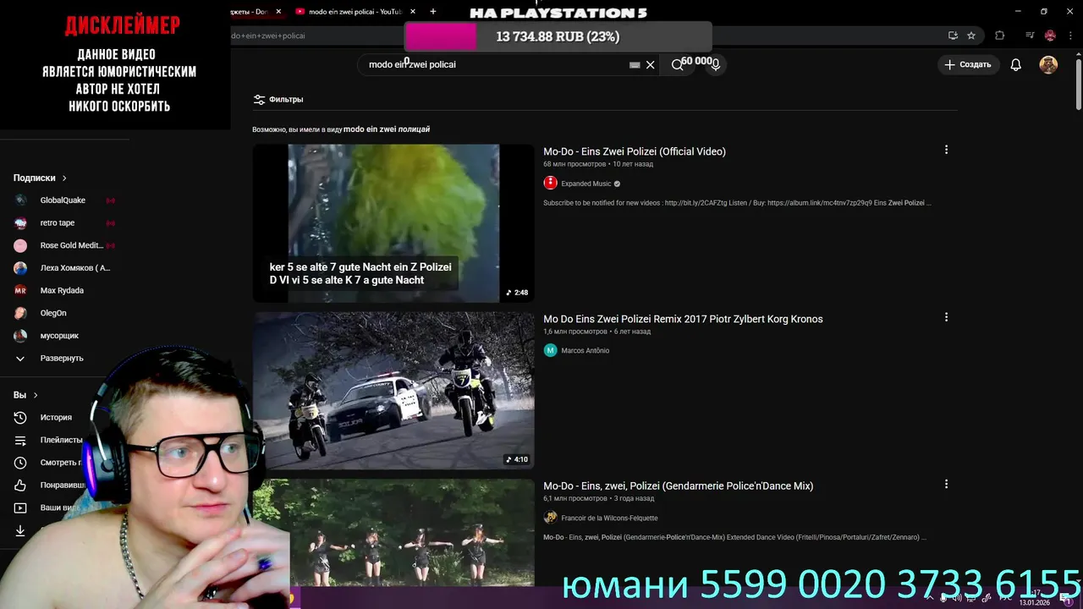Switch to the first browser tab
The width and height of the screenshot is (1083, 609).
point(250,11)
